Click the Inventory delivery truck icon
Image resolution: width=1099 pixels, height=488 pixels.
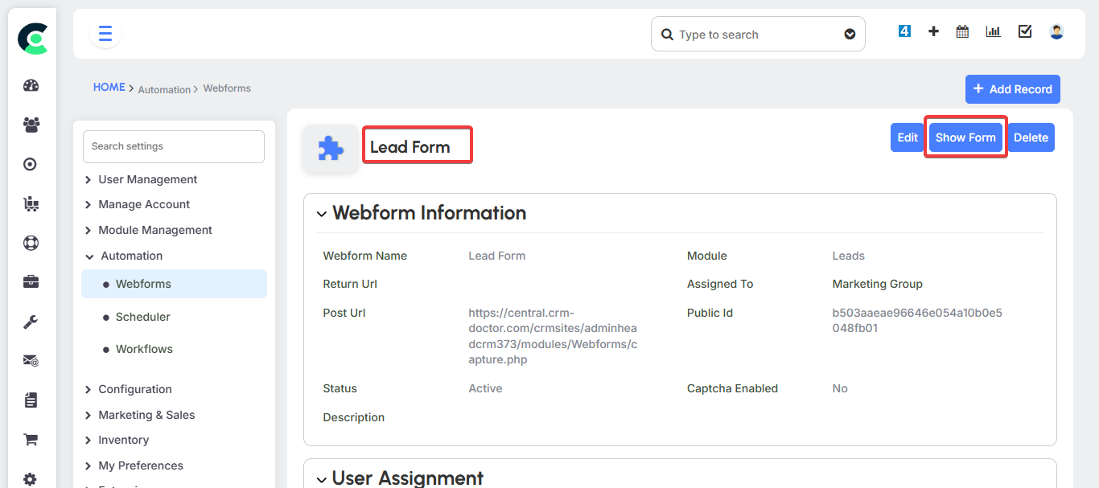(x=30, y=203)
